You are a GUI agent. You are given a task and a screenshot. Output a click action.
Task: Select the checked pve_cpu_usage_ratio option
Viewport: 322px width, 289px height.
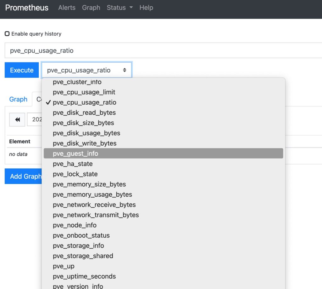tap(164, 102)
